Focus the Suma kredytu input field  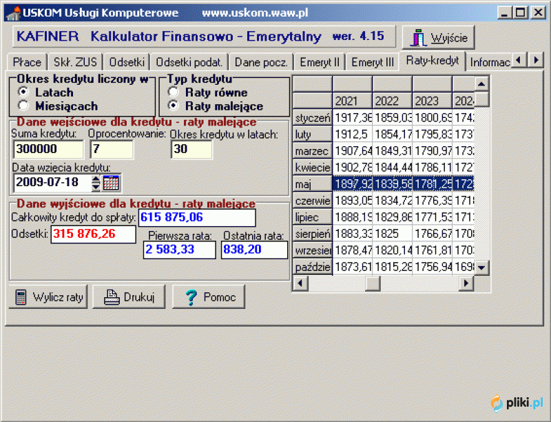coord(48,149)
